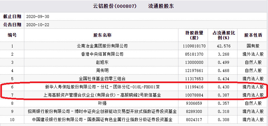The width and height of the screenshot is (268, 126).
Task: Click 境内法人股 in the 全国社保基金 row
Action: (x=253, y=79)
